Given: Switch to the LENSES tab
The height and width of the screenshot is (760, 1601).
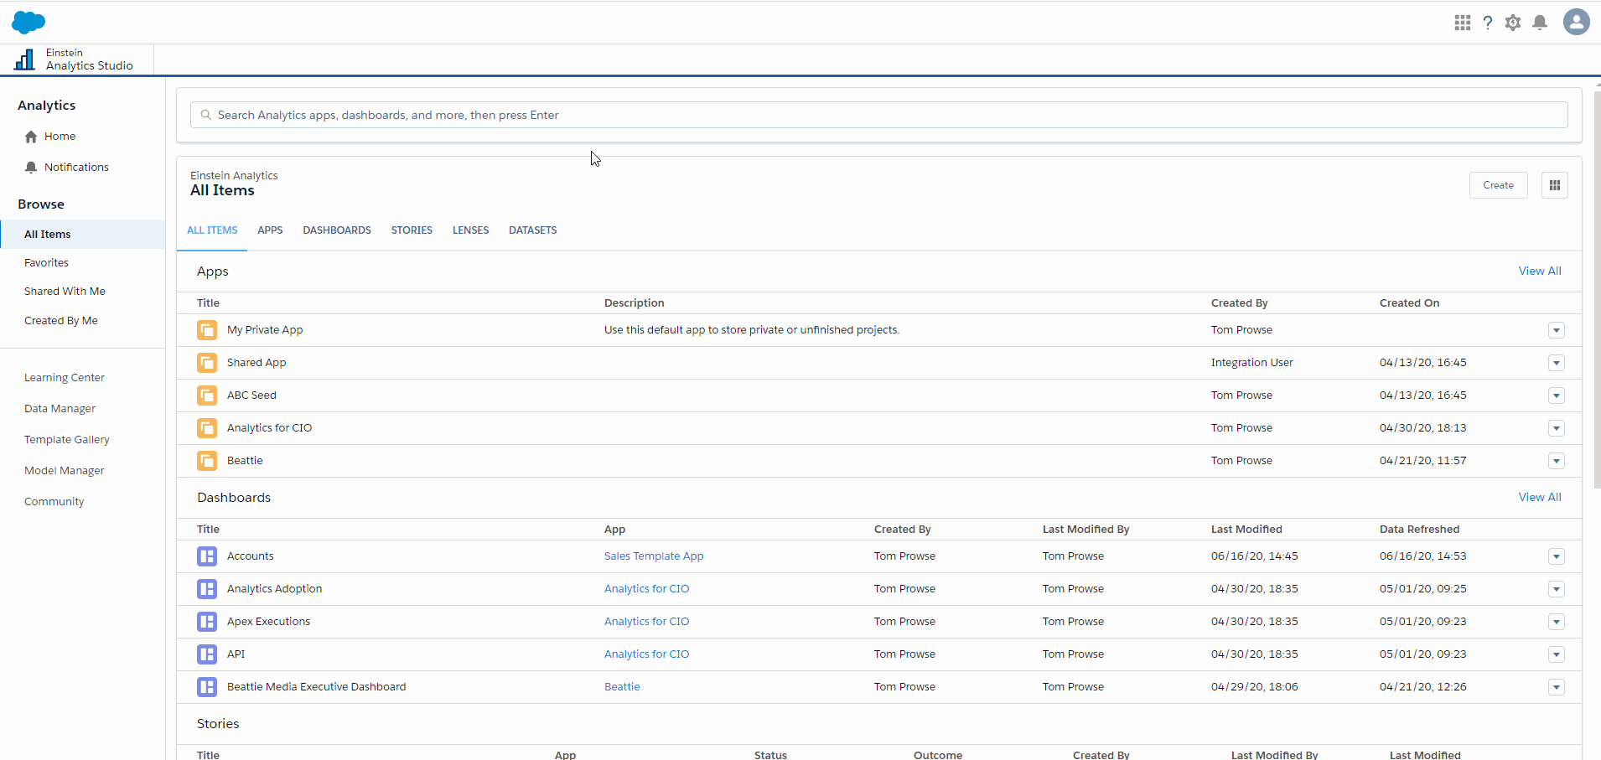Looking at the screenshot, I should click(470, 230).
